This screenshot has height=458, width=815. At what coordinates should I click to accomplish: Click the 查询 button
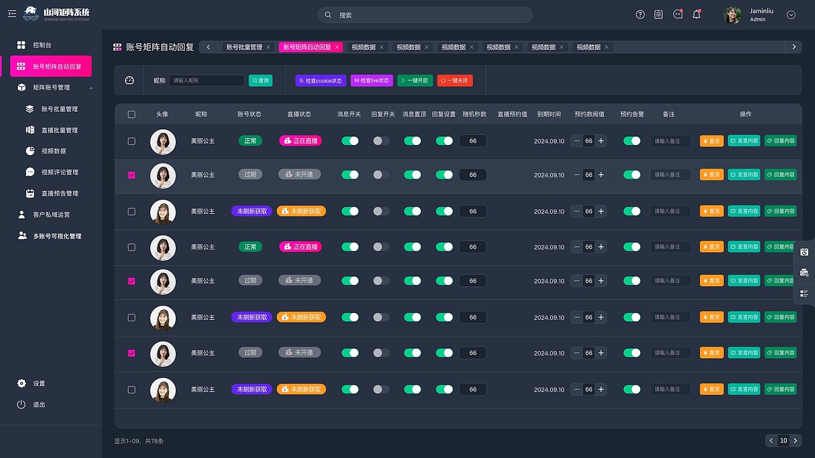pyautogui.click(x=260, y=81)
